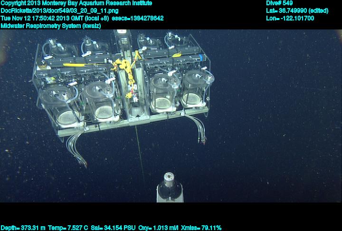Click the front-right clear respirometry chamber
342x231 pixels.
[x=196, y=90]
